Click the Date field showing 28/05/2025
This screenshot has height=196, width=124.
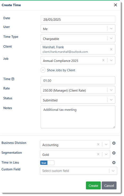[x=78, y=19]
